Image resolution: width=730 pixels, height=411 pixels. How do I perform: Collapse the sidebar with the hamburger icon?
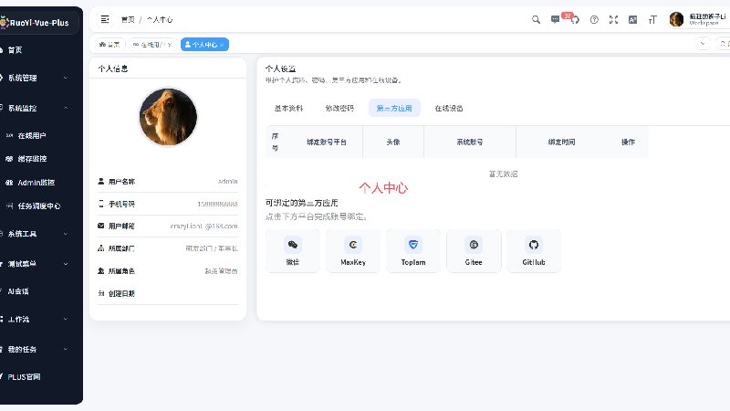coord(105,19)
